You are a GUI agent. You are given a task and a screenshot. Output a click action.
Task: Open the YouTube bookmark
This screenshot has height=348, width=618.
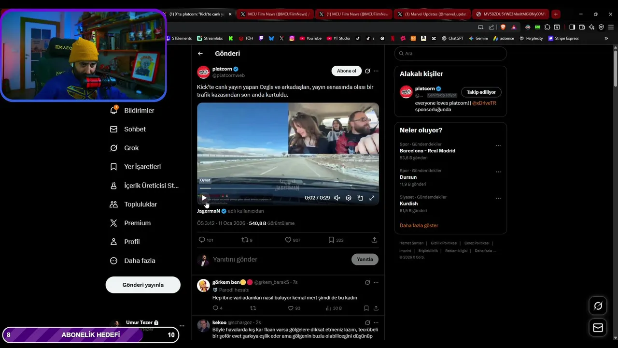(x=310, y=38)
